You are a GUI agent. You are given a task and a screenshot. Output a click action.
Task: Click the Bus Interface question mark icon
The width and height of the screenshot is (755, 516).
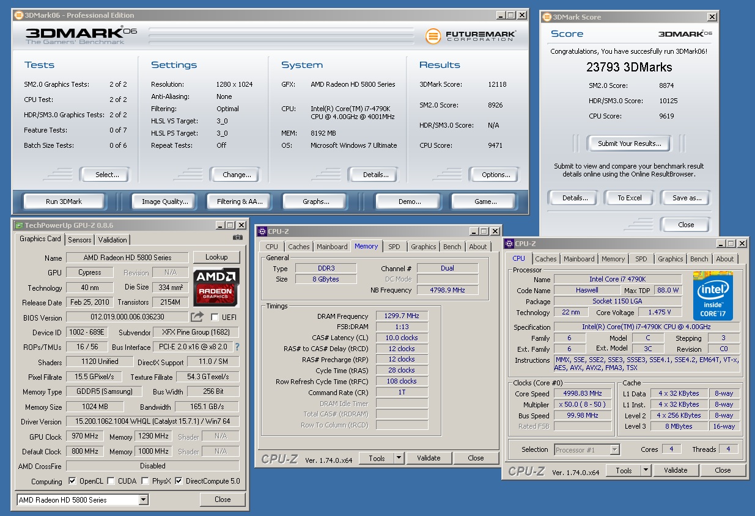(x=237, y=347)
